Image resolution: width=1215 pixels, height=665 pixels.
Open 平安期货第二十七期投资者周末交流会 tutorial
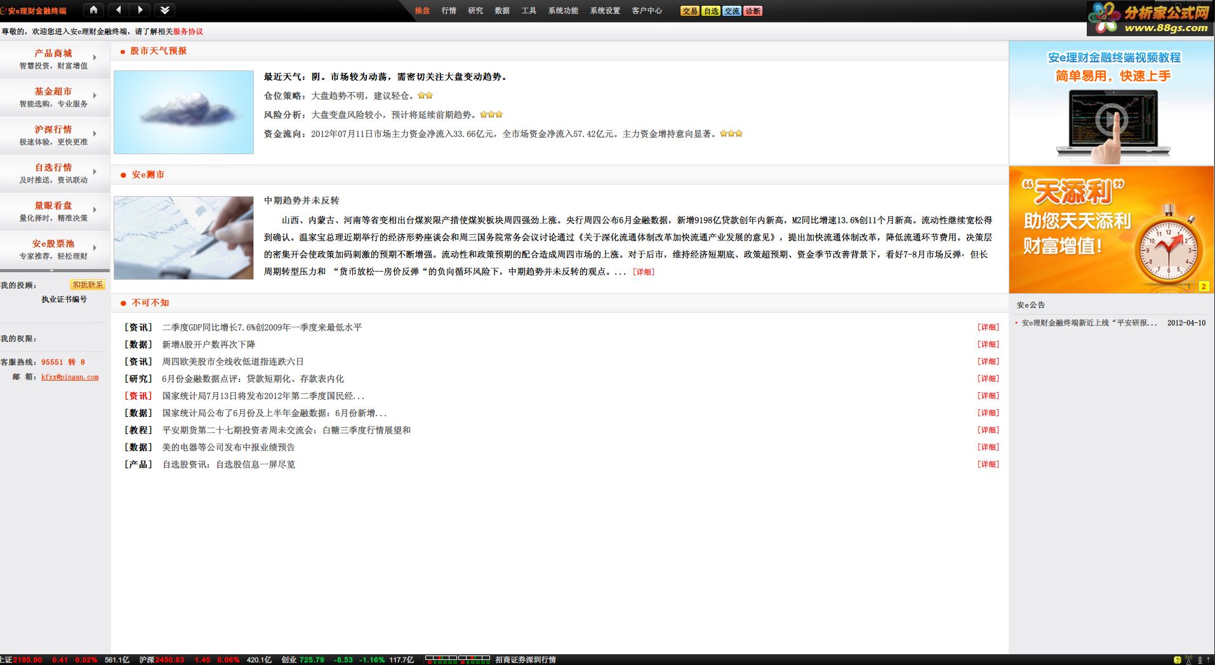coord(286,430)
